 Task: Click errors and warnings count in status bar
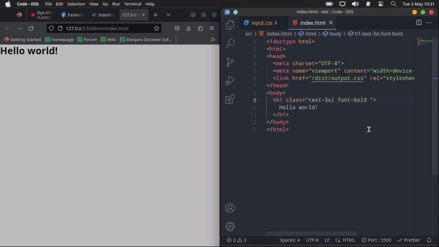237,240
